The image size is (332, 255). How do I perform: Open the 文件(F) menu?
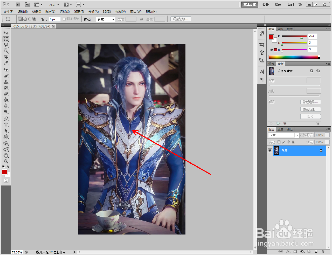click(8, 12)
